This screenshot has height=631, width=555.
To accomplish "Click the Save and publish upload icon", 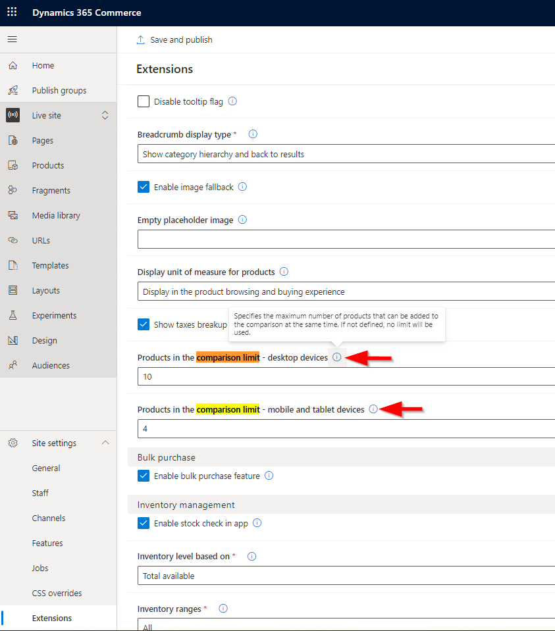I will pyautogui.click(x=141, y=40).
